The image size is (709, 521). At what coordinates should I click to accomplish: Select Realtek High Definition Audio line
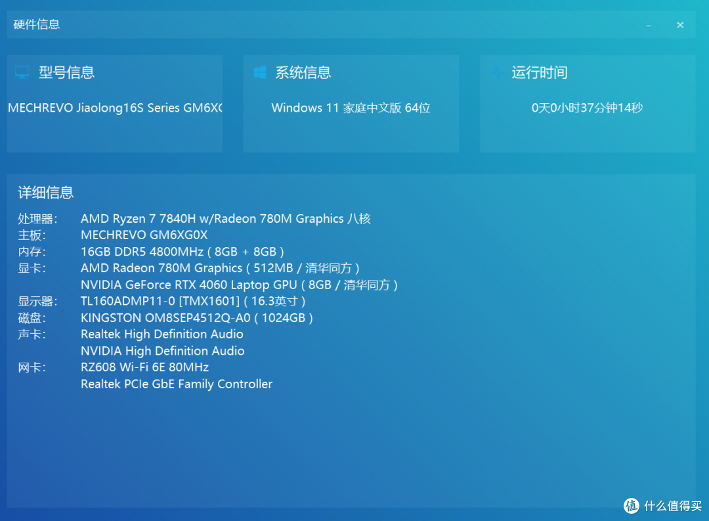click(x=162, y=334)
